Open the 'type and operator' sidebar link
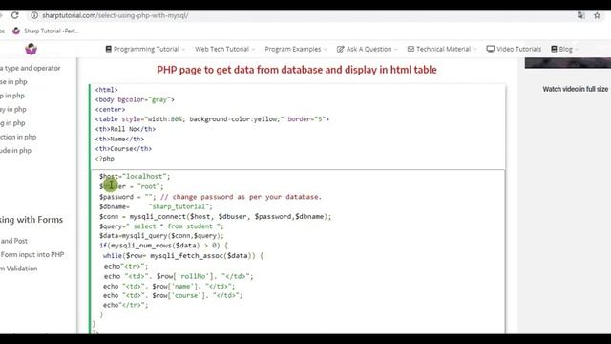This screenshot has width=611, height=344. [31, 68]
